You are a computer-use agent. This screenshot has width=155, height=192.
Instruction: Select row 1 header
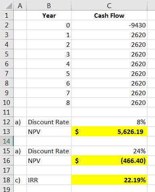click(6, 15)
